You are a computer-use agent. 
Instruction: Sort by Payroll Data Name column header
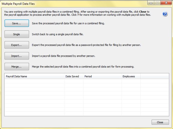point(34,76)
